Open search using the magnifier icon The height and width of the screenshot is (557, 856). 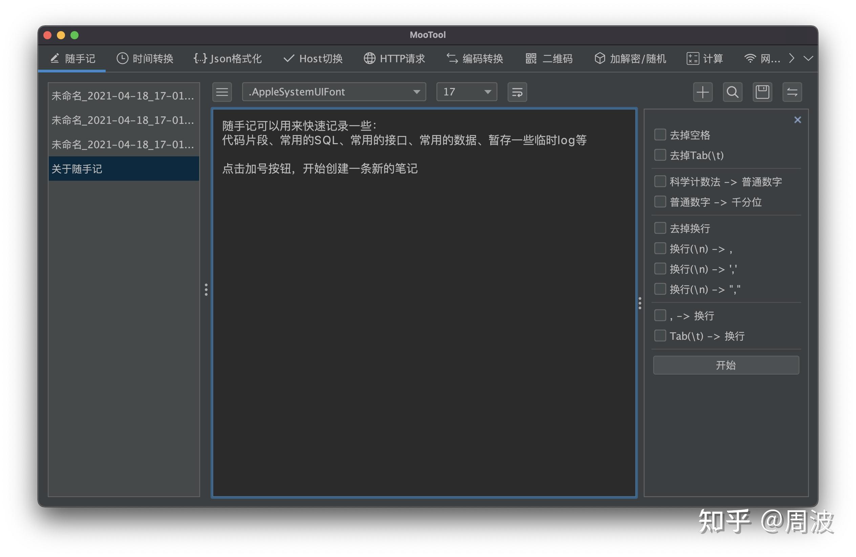pos(732,92)
